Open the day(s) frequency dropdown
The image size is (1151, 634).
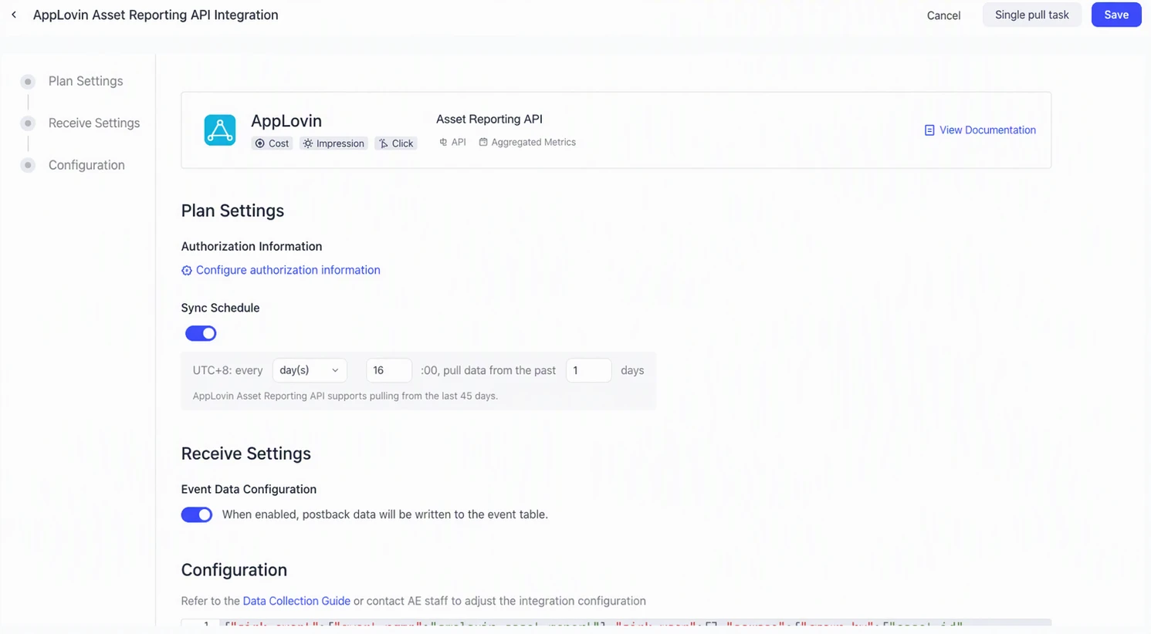(x=310, y=370)
